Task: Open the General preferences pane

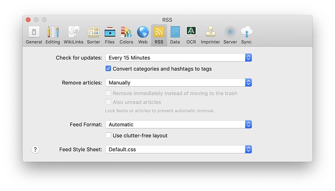Action: point(34,35)
